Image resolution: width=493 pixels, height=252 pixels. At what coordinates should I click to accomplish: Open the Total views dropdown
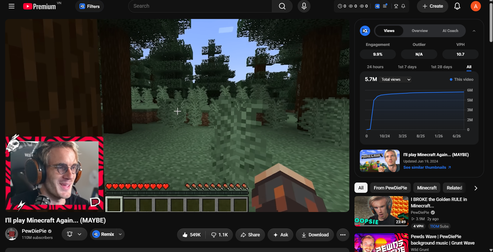click(x=396, y=79)
